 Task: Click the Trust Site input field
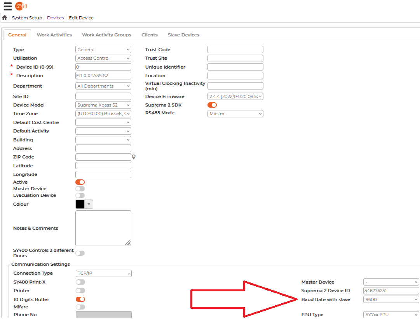point(235,58)
